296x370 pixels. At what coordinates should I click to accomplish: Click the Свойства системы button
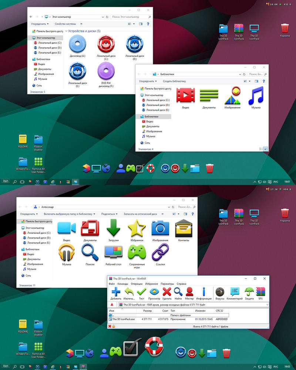pos(66,24)
